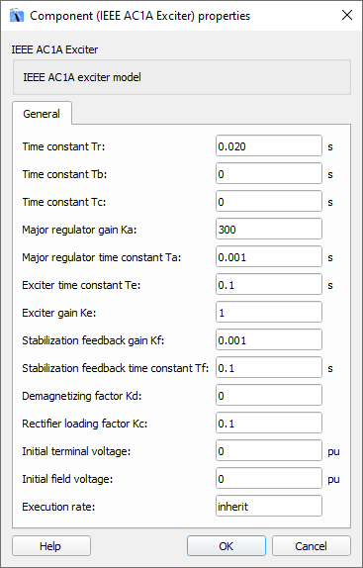Select the General tab
Image resolution: width=363 pixels, height=568 pixels.
pyautogui.click(x=42, y=114)
